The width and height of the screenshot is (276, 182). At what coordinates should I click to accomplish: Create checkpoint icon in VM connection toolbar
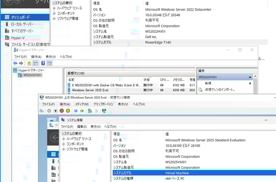pyautogui.click(x=90, y=111)
